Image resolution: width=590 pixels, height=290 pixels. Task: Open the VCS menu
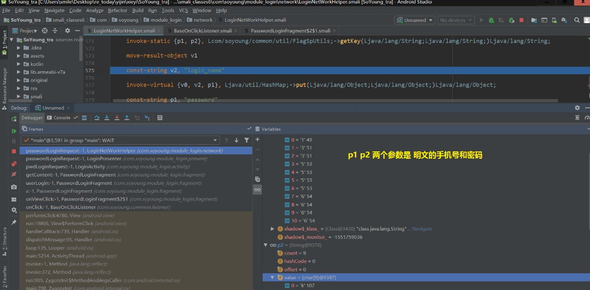[x=183, y=10]
